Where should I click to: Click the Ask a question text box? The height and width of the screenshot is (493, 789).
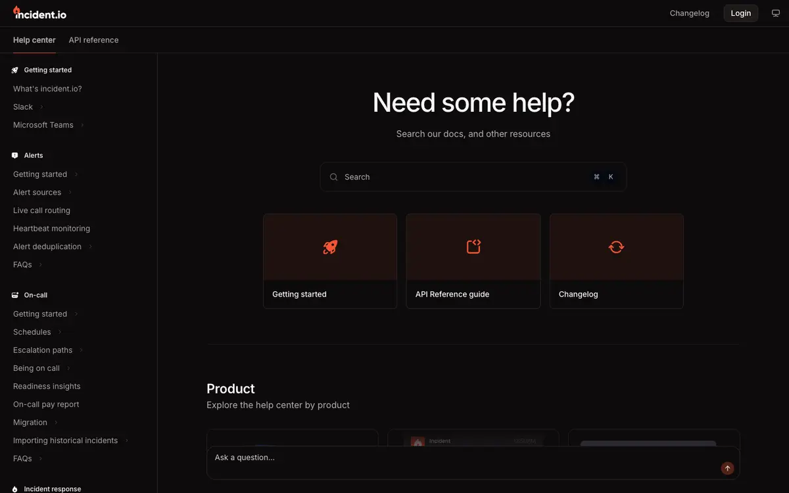click(x=473, y=463)
